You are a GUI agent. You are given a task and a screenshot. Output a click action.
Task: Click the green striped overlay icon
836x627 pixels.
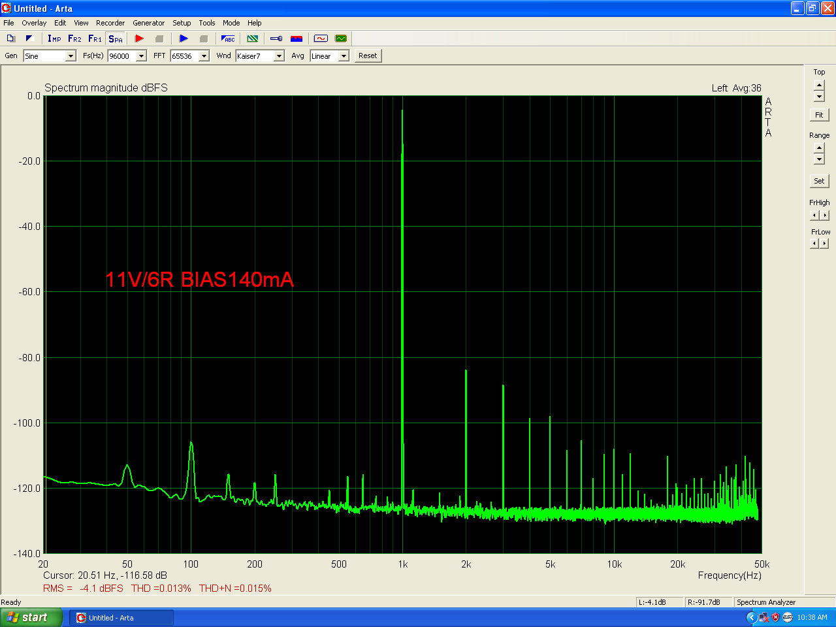pyautogui.click(x=253, y=39)
